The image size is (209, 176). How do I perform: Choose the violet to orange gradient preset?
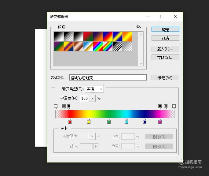coord(98,36)
